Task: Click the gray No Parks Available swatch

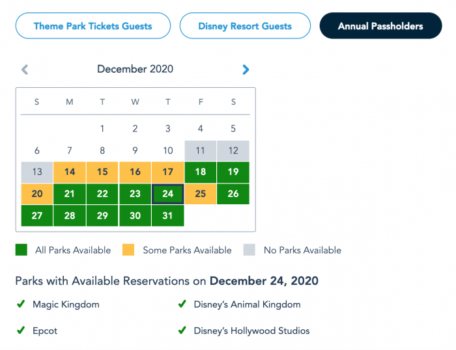Action: point(249,250)
